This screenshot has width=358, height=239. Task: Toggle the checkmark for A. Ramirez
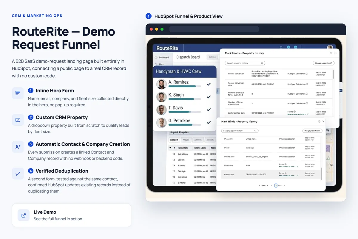(x=209, y=84)
